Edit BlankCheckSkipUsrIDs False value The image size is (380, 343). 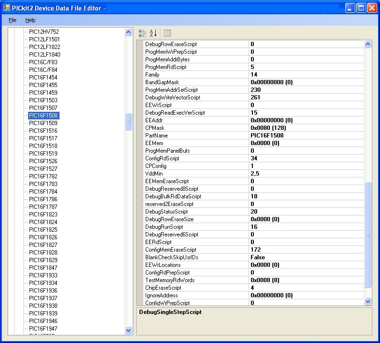click(306, 257)
